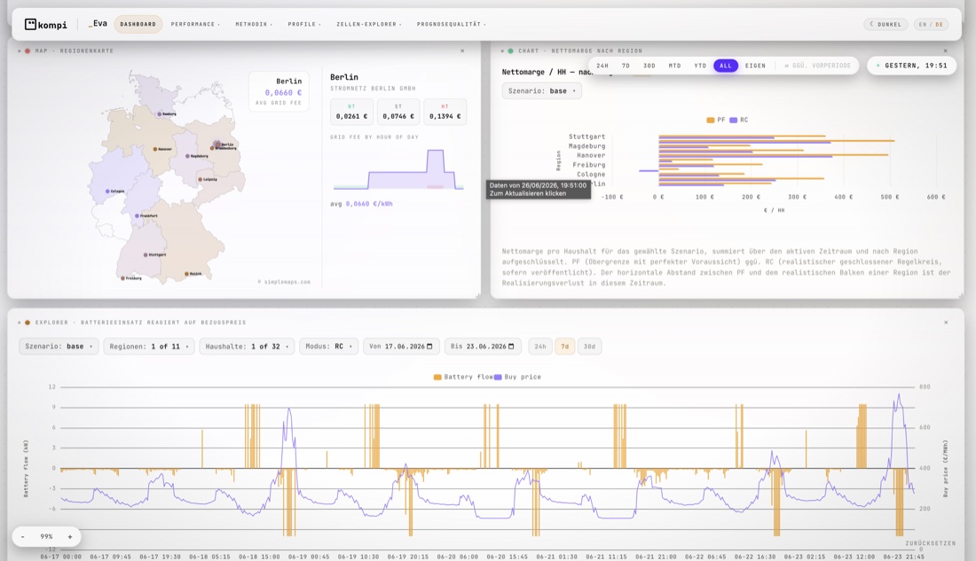The height and width of the screenshot is (561, 976).
Task: Switch language with EN / DE toggle
Action: tap(931, 24)
